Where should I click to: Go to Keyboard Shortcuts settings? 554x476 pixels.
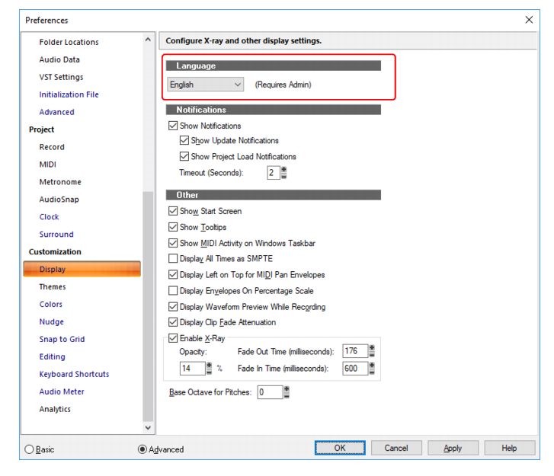coord(74,374)
